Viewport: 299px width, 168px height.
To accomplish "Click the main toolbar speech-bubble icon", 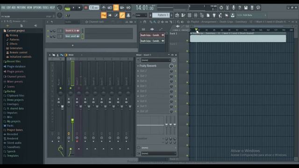I will 258,7.
